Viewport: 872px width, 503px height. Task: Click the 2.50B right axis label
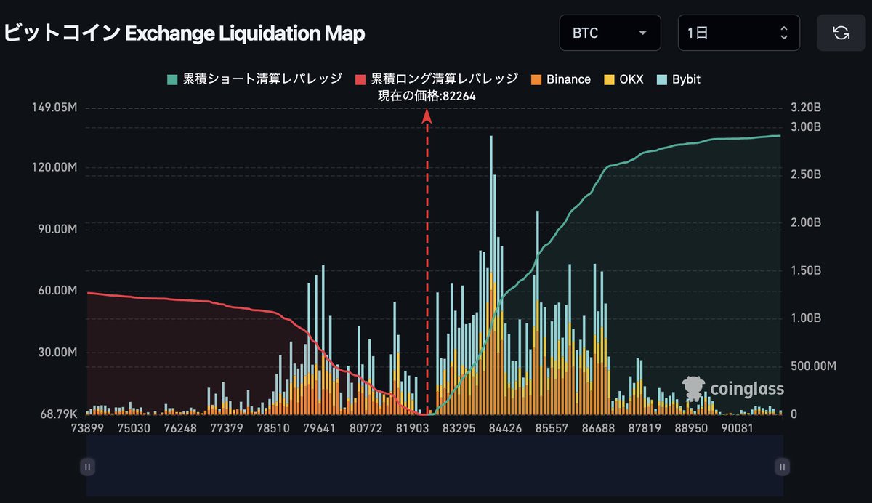tap(806, 175)
